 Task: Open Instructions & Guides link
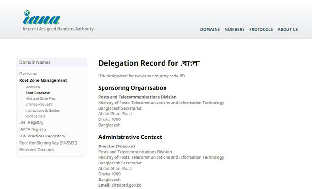[43, 110]
